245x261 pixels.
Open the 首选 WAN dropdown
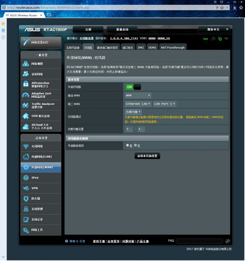click(x=138, y=95)
